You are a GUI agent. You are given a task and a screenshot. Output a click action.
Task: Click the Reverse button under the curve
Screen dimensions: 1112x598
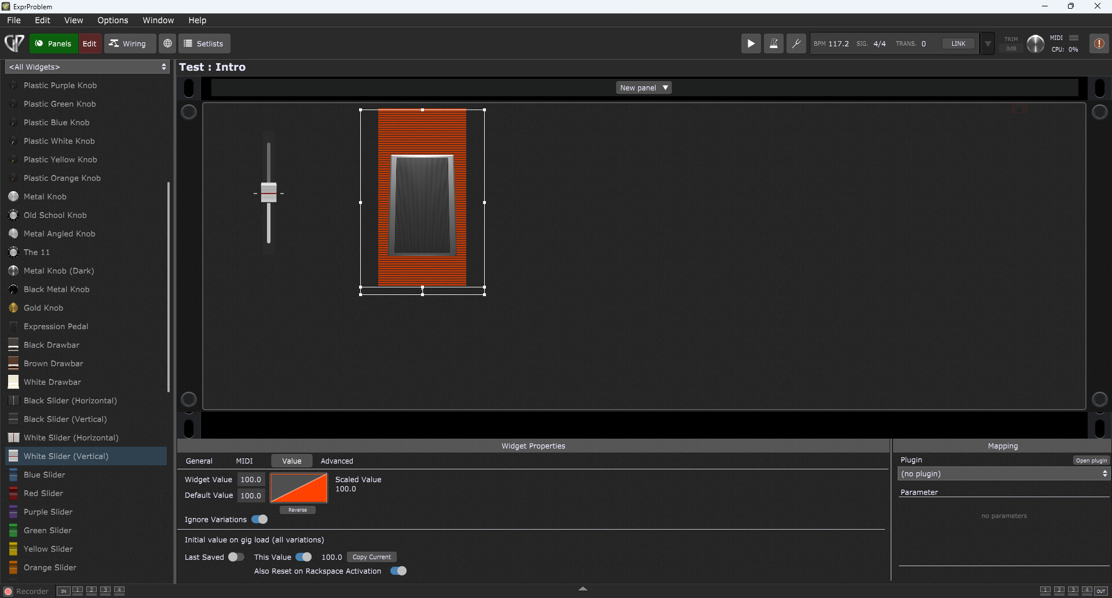[x=298, y=510]
